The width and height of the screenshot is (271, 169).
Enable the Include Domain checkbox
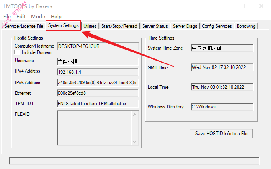coord(17,52)
